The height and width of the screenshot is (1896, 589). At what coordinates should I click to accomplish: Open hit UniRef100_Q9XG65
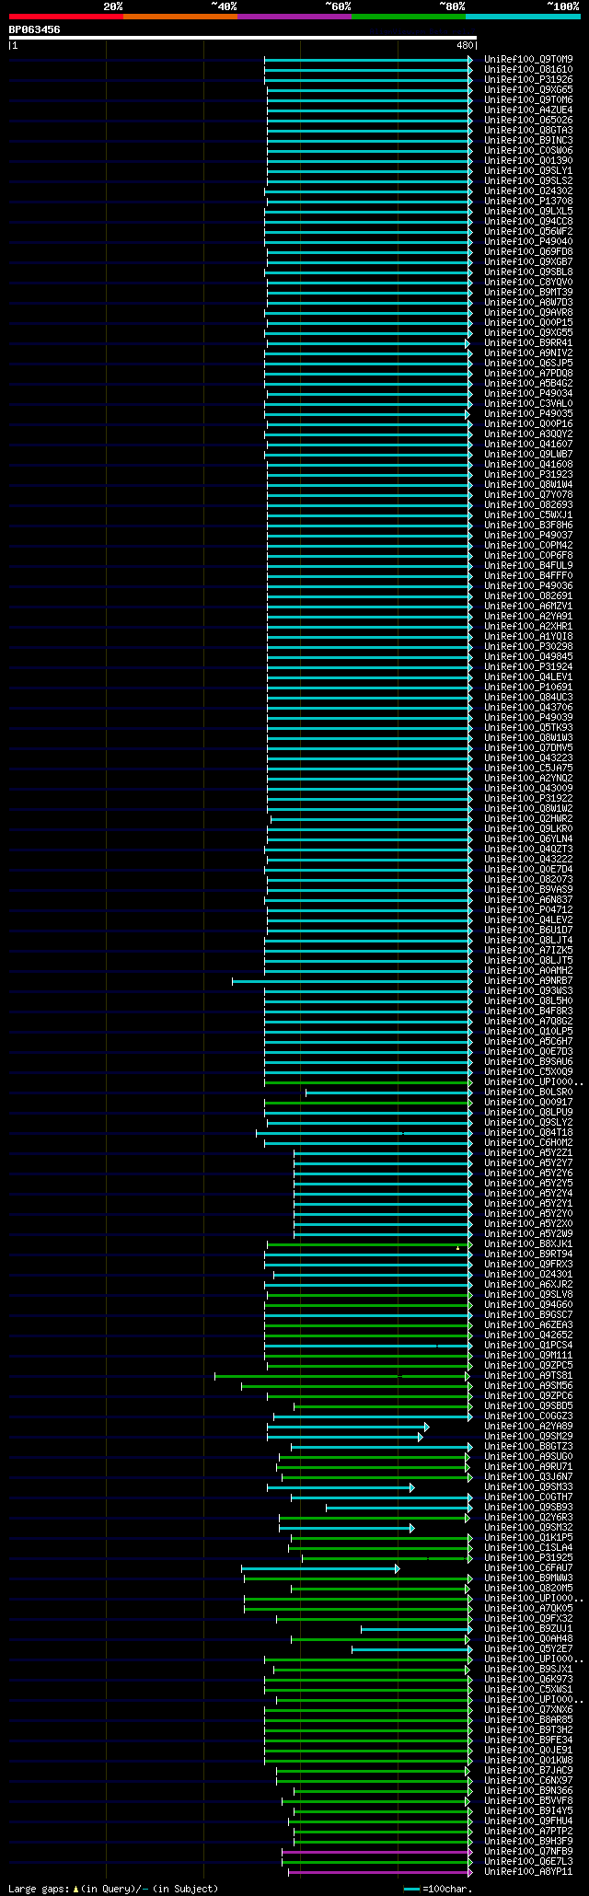(528, 90)
